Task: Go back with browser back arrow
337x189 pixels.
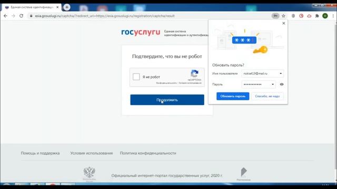Action: click(x=5, y=16)
